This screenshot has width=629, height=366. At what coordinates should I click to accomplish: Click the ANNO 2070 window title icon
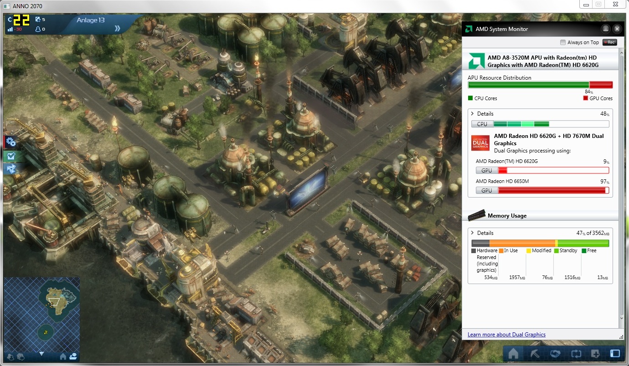tap(7, 6)
